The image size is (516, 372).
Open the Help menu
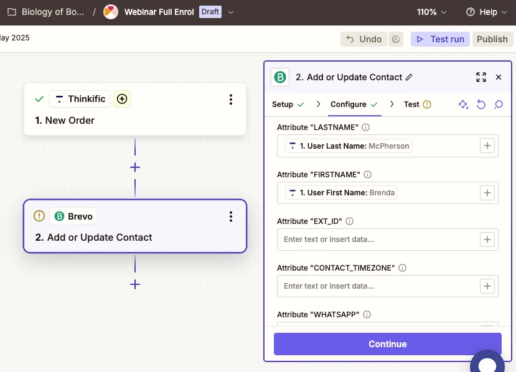tap(486, 12)
